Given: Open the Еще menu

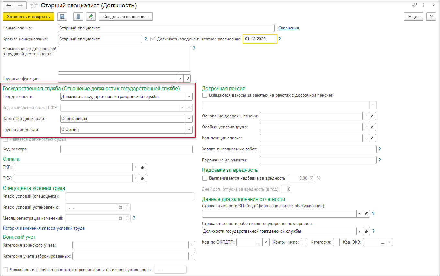Looking at the screenshot, I should coord(414,17).
